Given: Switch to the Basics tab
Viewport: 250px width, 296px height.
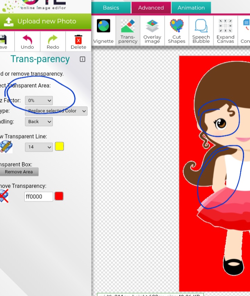Looking at the screenshot, I should click(x=111, y=8).
